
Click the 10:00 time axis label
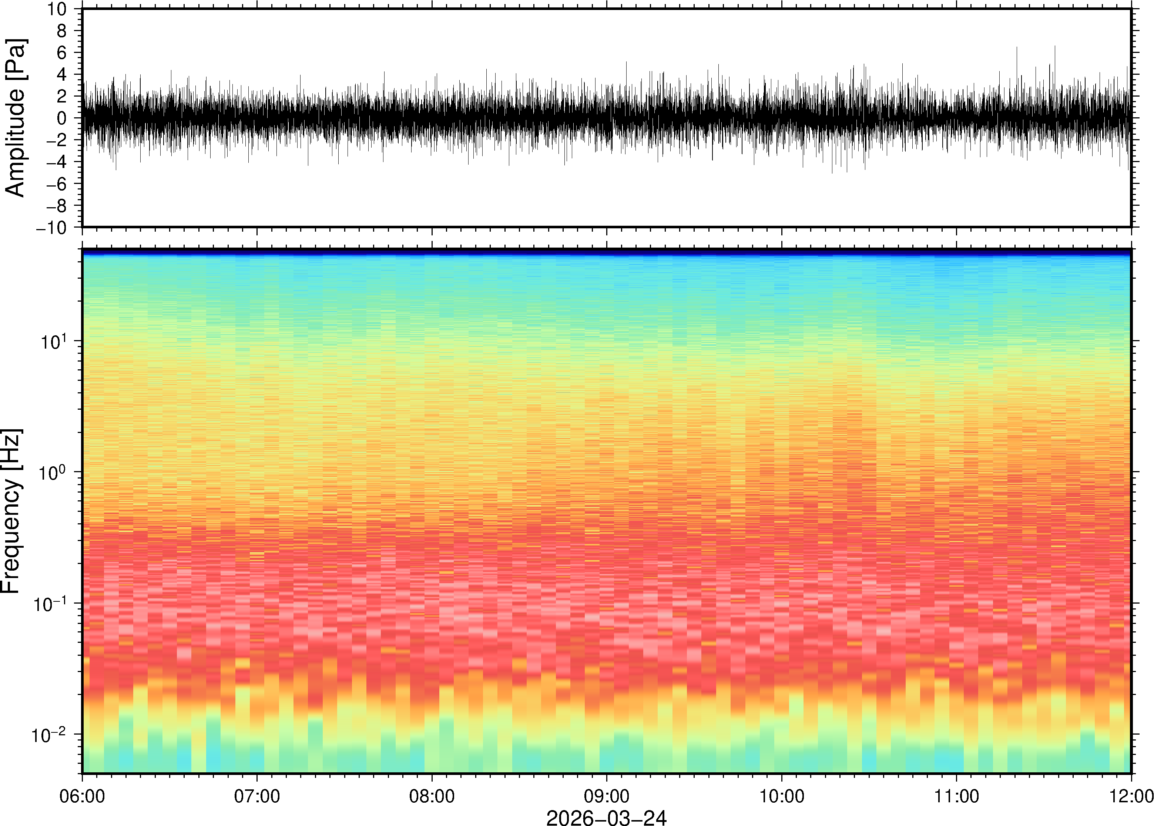(x=781, y=796)
